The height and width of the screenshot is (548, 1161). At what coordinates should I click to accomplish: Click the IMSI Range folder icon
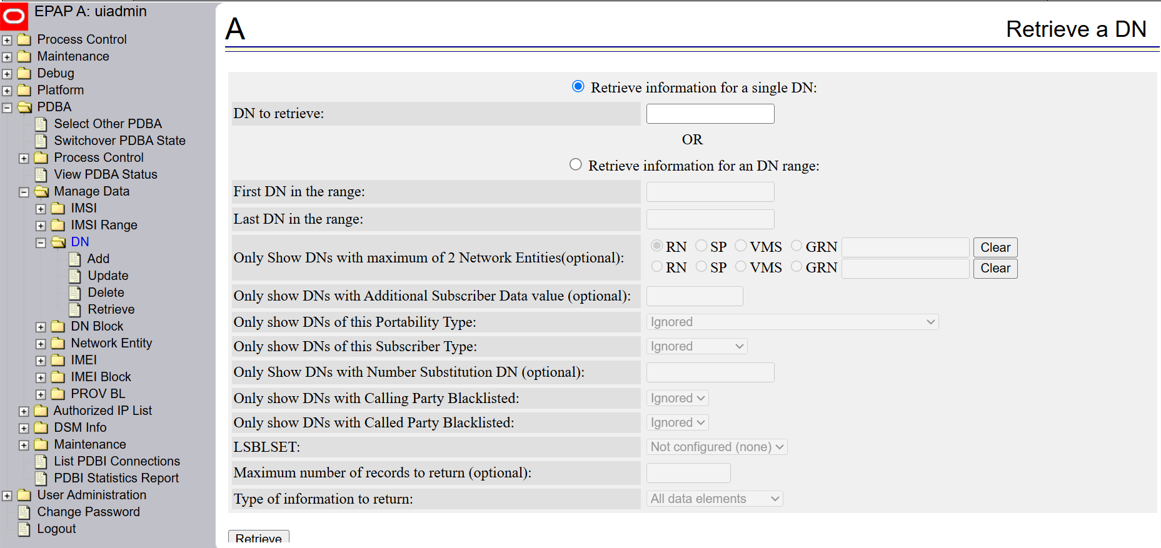point(58,225)
